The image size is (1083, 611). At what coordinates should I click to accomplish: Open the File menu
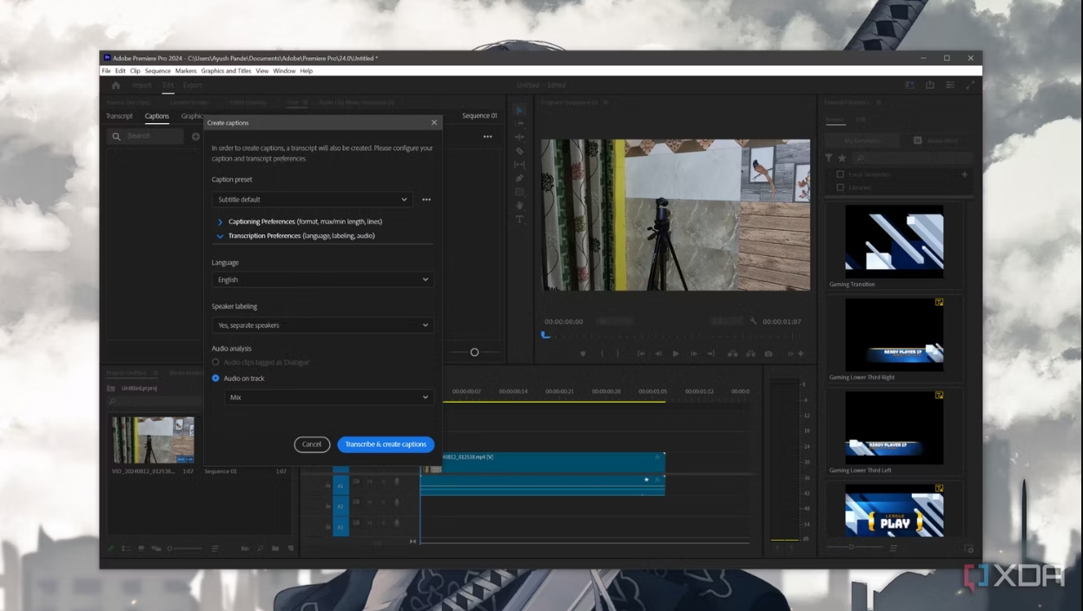pos(106,71)
